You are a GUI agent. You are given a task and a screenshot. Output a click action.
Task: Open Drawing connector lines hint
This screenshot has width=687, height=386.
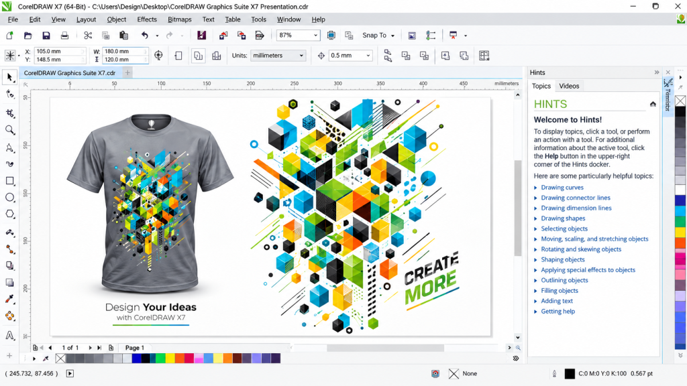[x=575, y=198]
